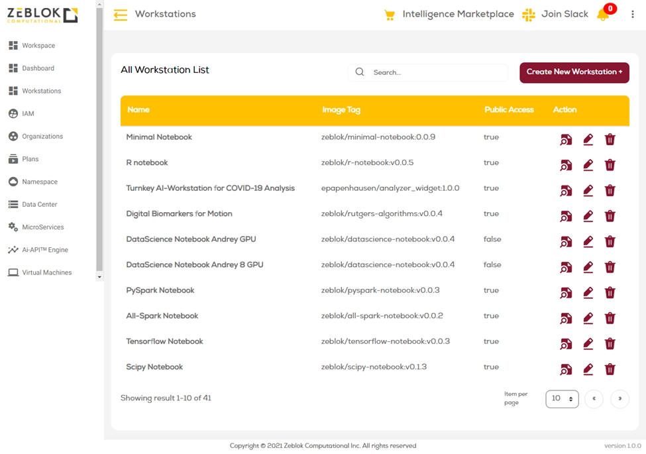Click the shopping cart Marketplace icon

click(x=390, y=15)
